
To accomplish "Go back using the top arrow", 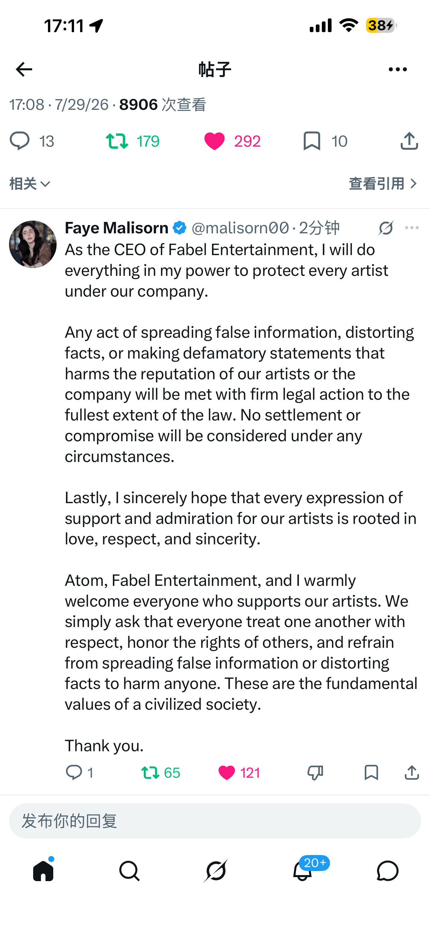I will click(x=24, y=69).
